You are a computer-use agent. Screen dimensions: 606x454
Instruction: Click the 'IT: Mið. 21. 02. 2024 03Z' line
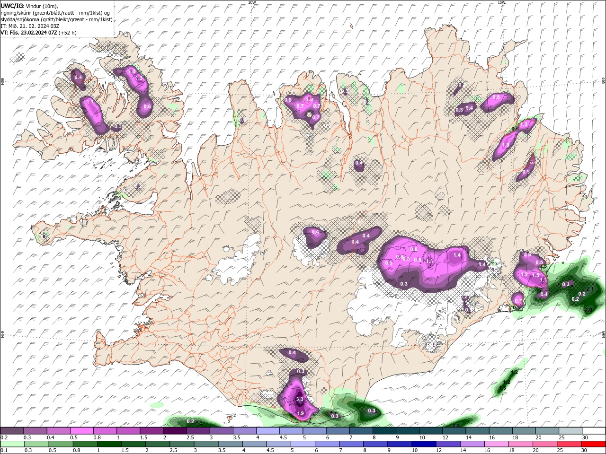pos(29,26)
